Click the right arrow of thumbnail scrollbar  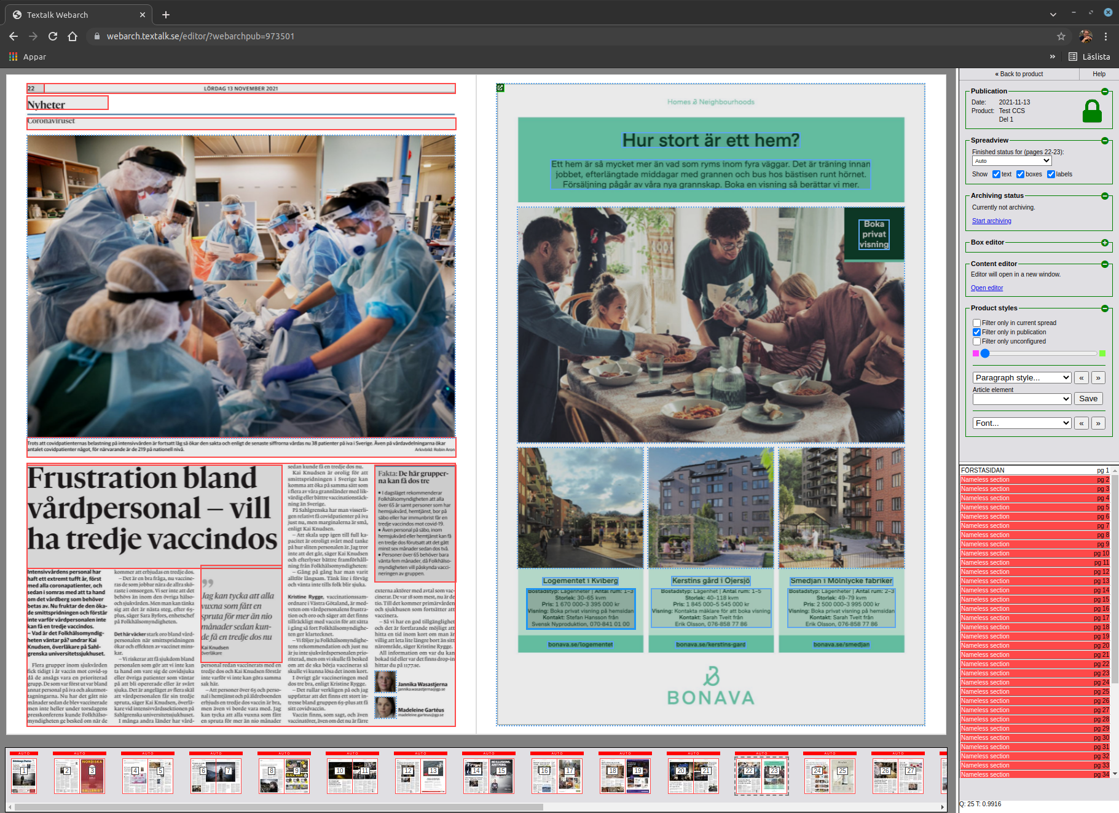[x=943, y=807]
